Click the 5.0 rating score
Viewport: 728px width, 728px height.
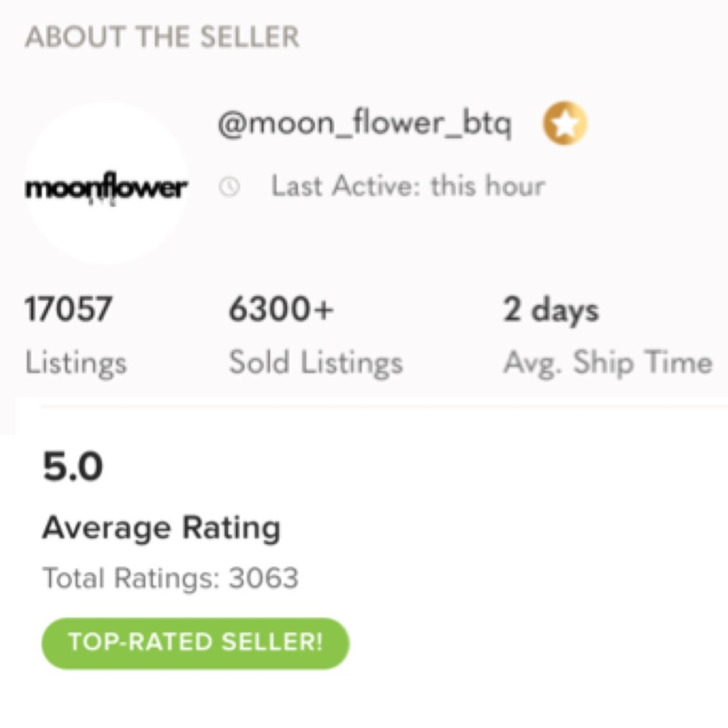72,467
